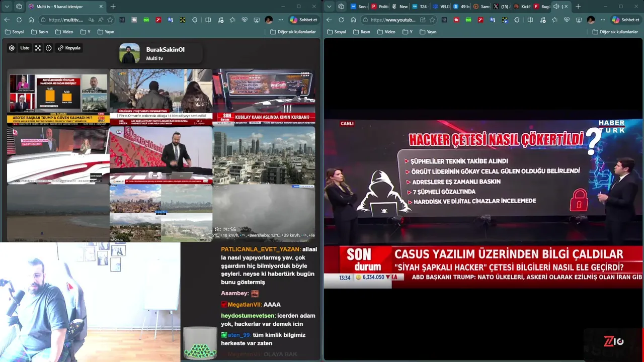Open tab actions menu in Multi tv window
Viewport: 644px width, 362px height.
tap(7, 7)
